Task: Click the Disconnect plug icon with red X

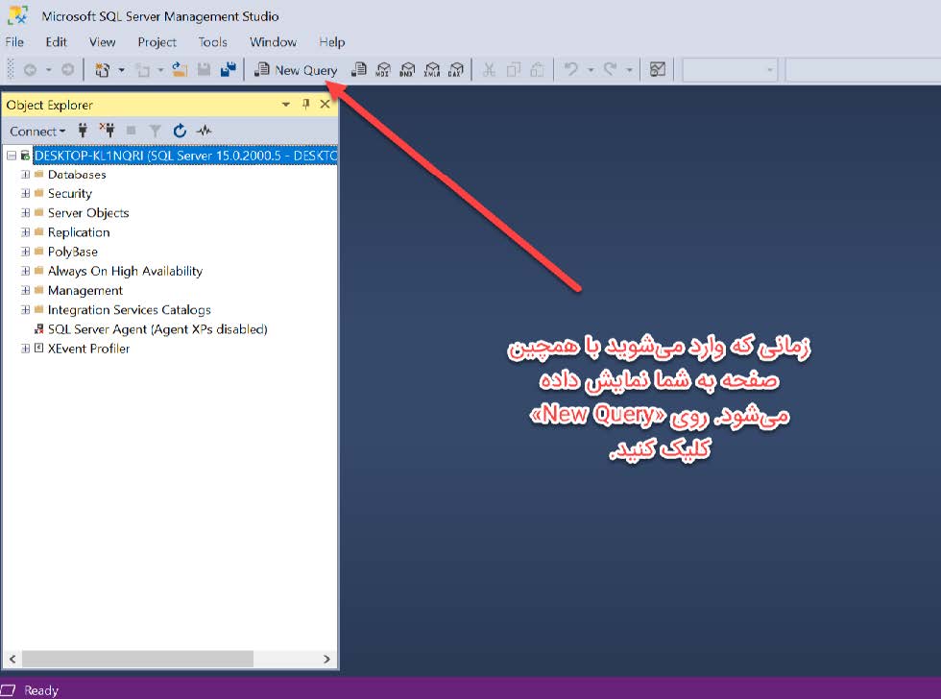Action: point(108,131)
